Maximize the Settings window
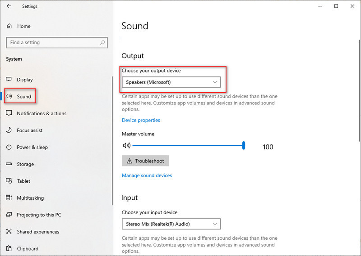The height and width of the screenshot is (256, 361). pos(336,6)
